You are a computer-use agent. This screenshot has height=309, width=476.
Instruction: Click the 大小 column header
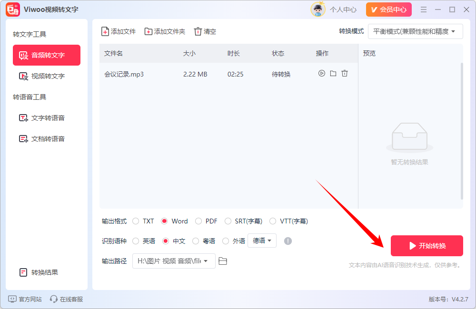click(x=189, y=53)
